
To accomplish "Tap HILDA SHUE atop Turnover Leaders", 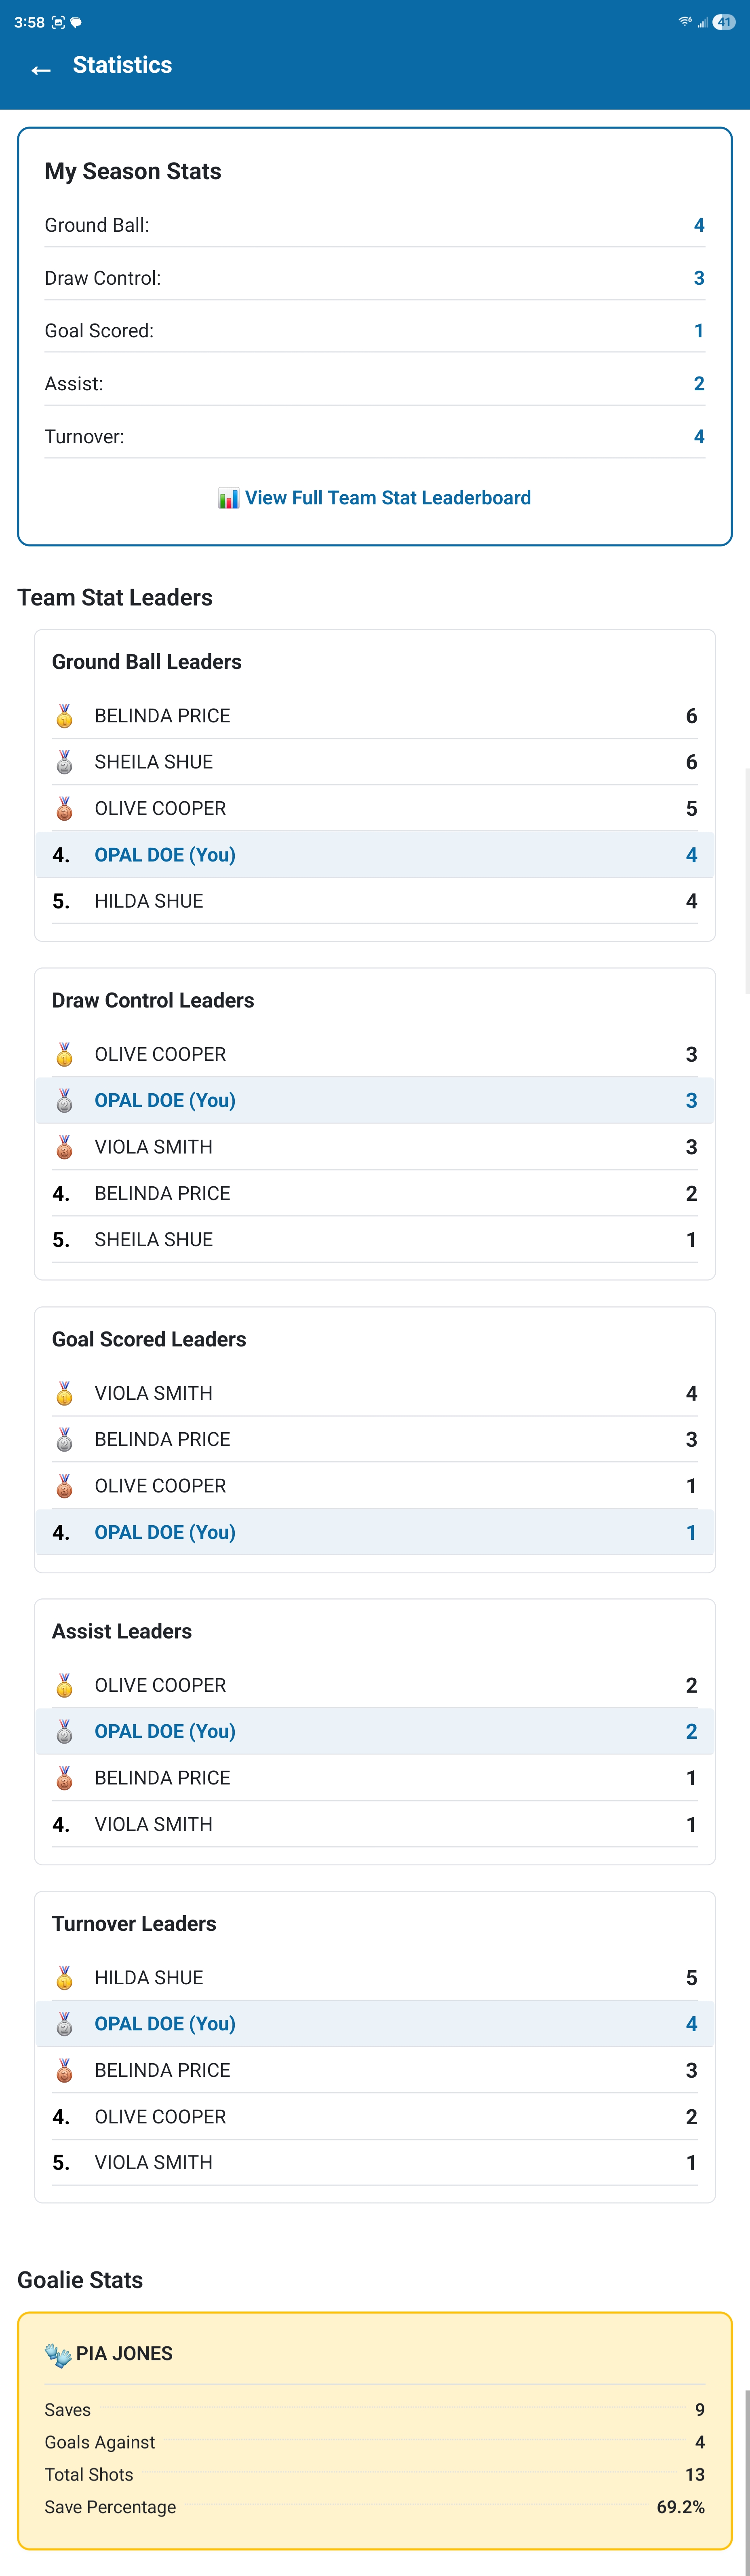I will tap(148, 1977).
